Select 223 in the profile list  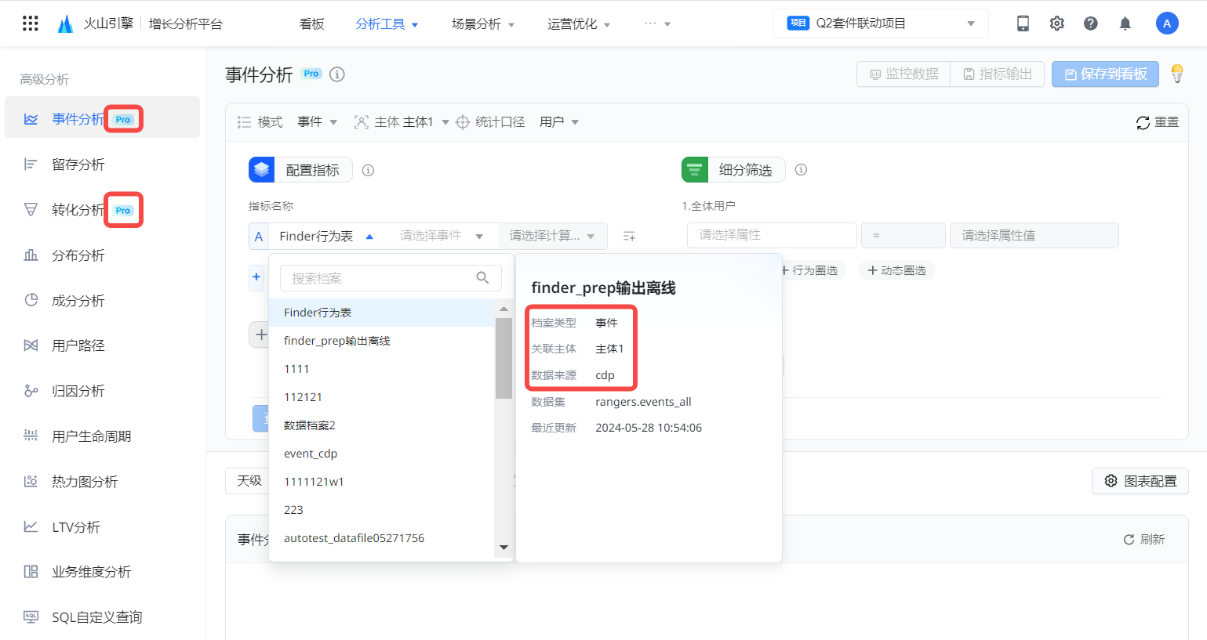382,510
